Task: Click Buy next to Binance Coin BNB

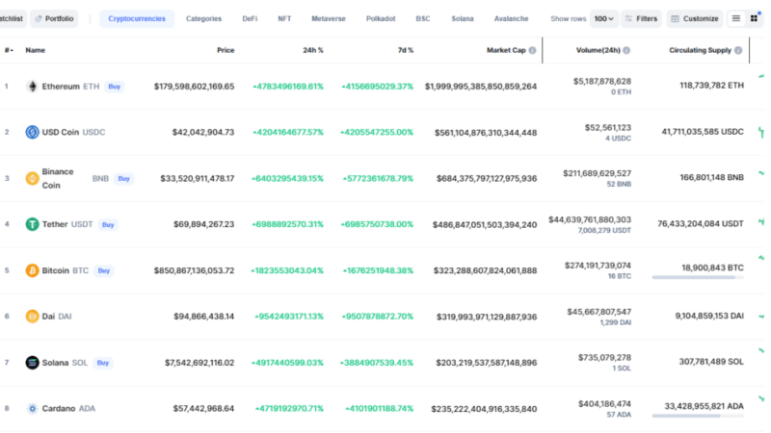Action: pyautogui.click(x=124, y=178)
